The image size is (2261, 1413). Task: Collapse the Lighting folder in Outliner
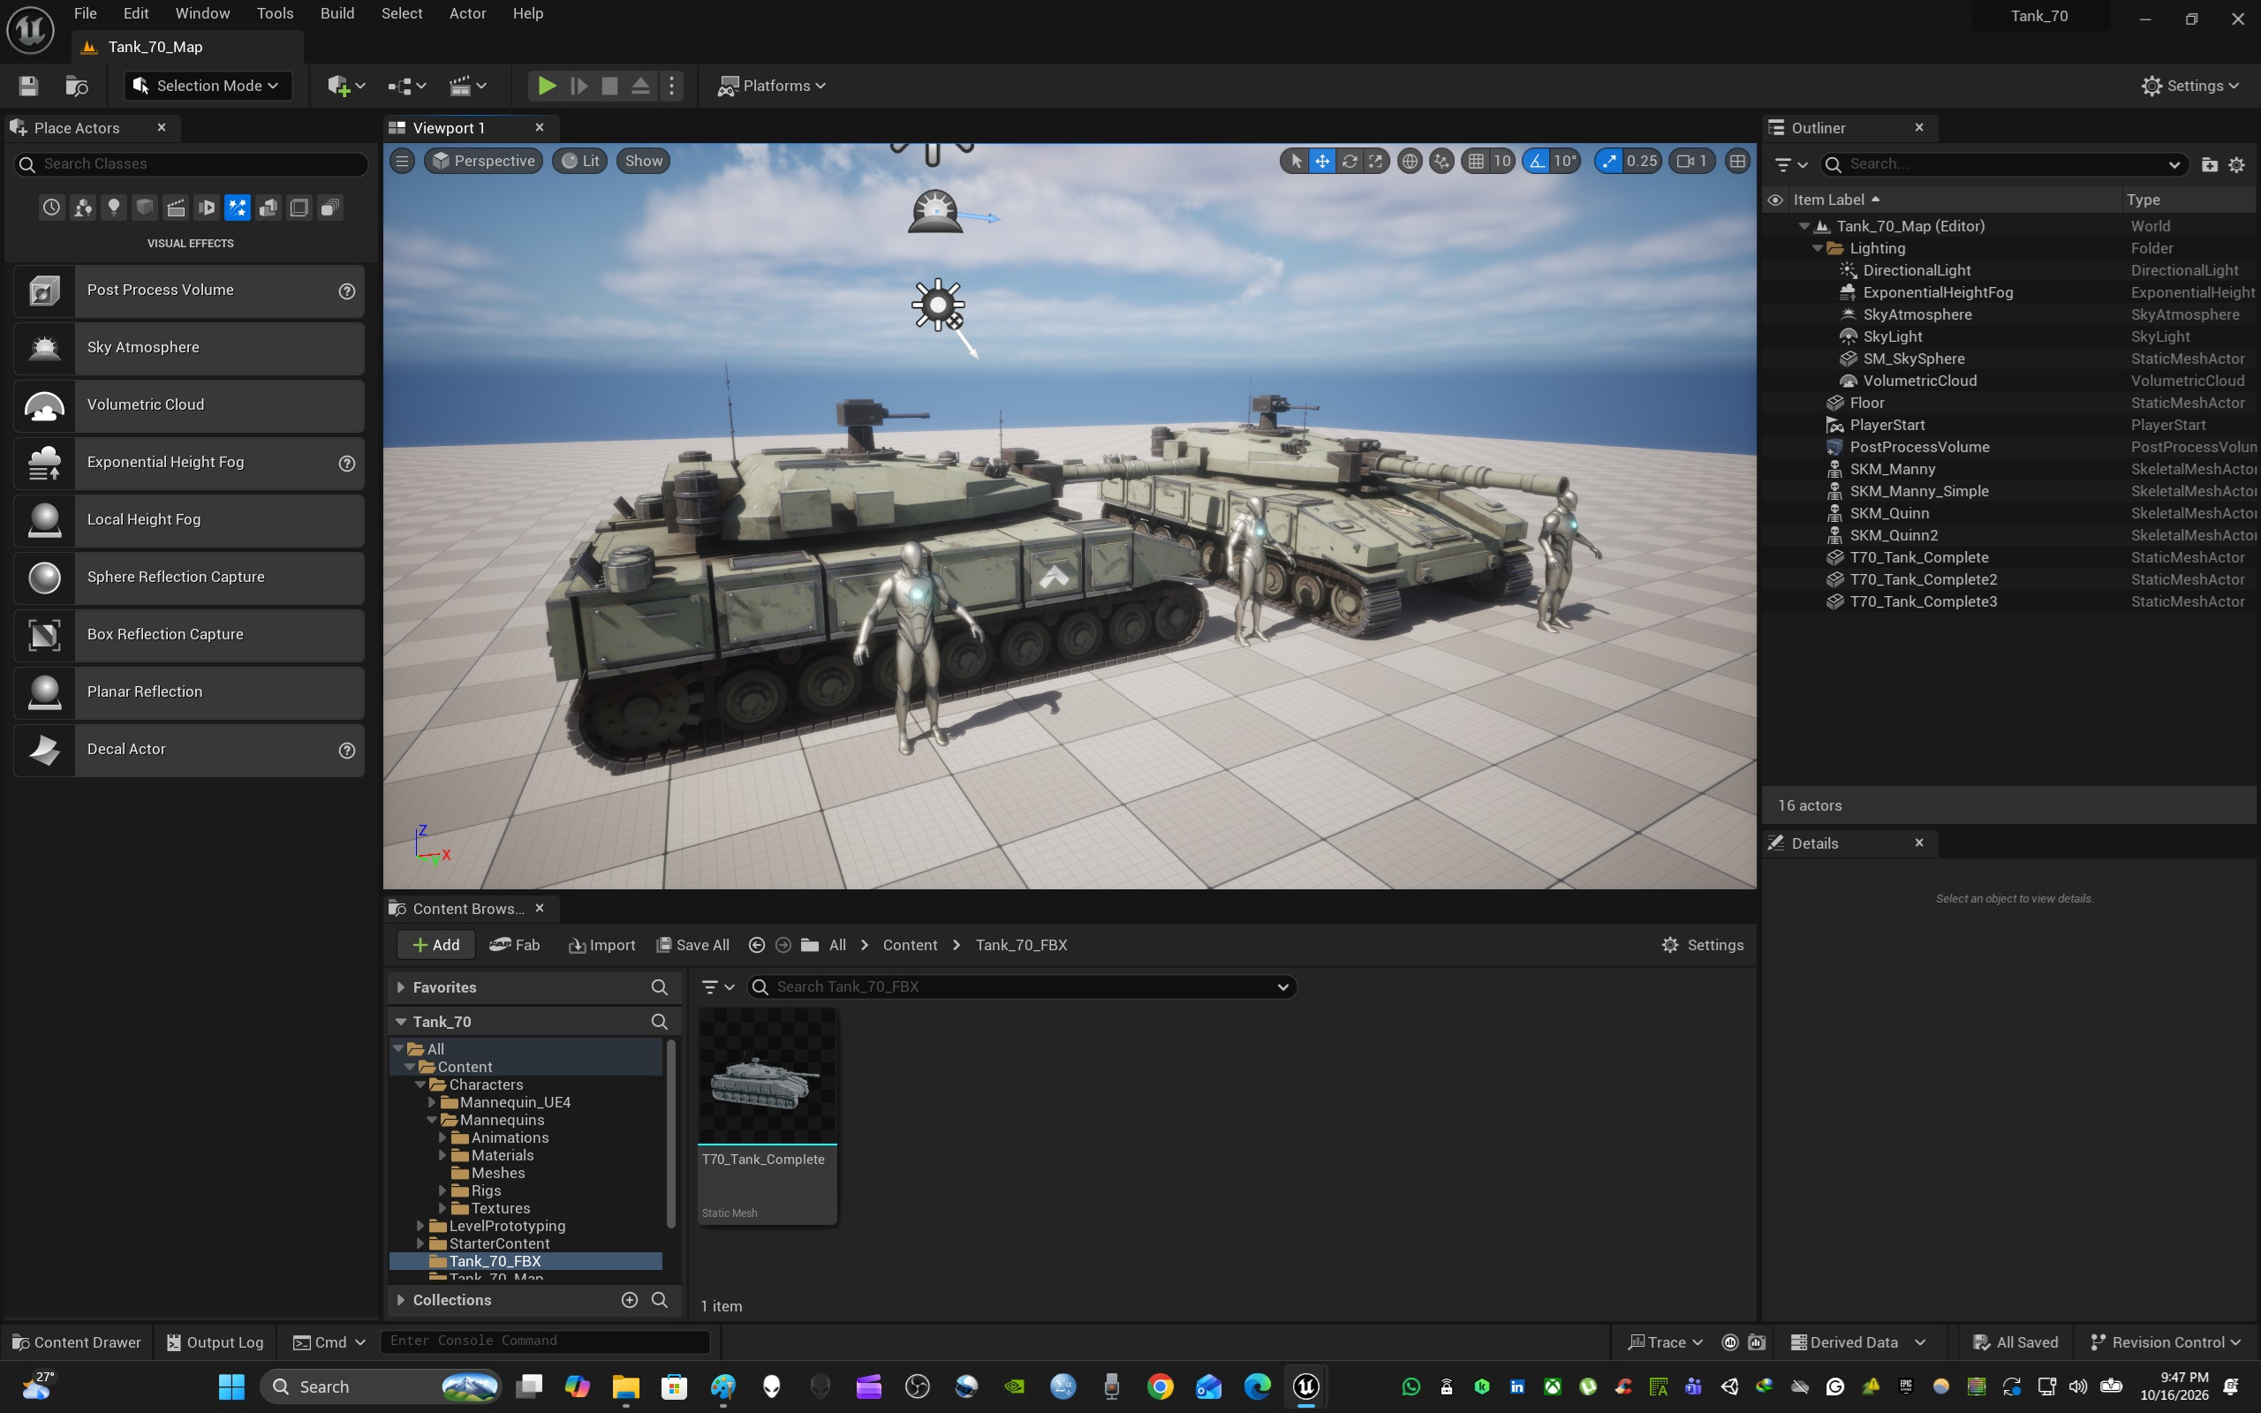1818,248
